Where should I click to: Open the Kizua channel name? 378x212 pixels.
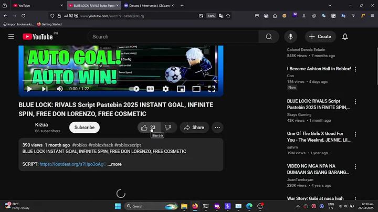click(41, 124)
